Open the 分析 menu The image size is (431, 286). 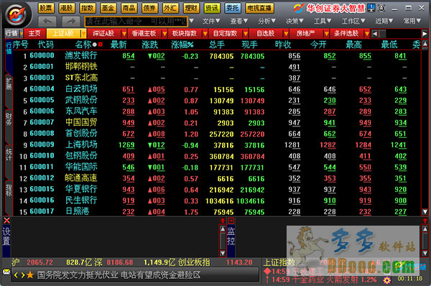coord(267,21)
